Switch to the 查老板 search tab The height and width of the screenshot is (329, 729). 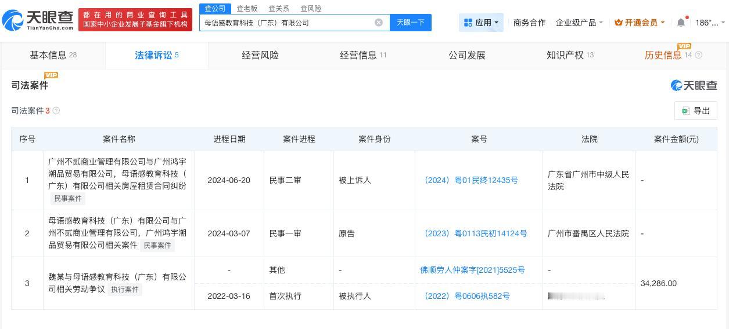(x=247, y=8)
